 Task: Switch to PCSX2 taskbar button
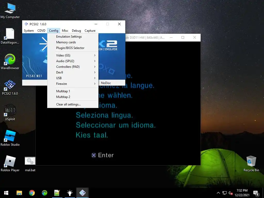click(82, 193)
